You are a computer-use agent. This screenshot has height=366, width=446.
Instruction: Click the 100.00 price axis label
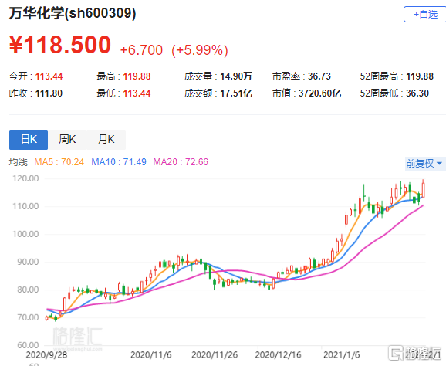click(25, 234)
